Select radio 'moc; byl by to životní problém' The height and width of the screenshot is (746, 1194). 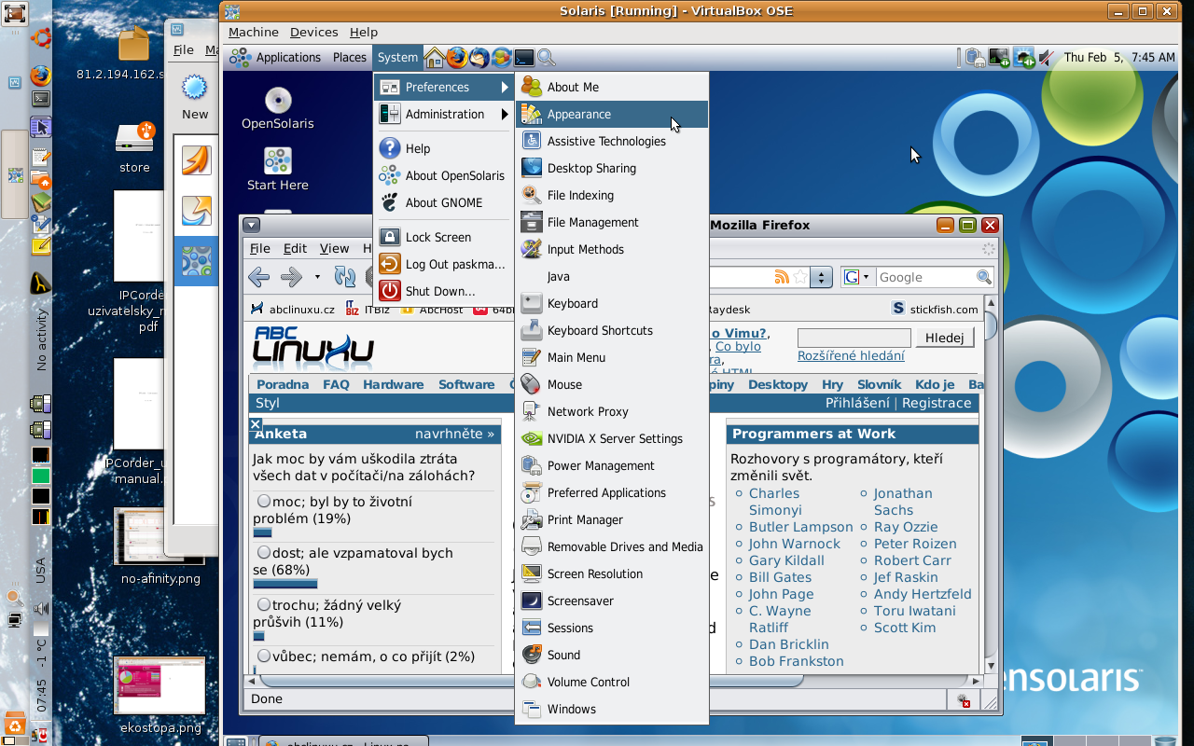264,502
